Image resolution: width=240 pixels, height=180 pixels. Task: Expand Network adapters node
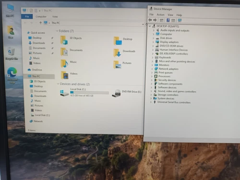[152, 69]
